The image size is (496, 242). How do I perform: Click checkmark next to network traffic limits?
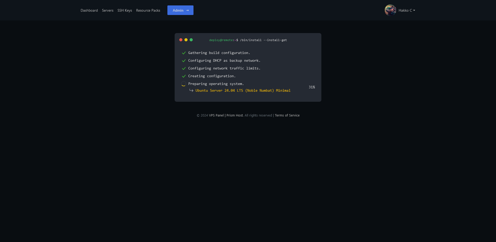(x=184, y=68)
